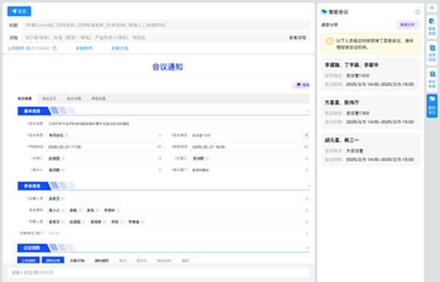This screenshot has width=440, height=282.
Task: Click the help icon next to 上传附件
Action: point(54,48)
